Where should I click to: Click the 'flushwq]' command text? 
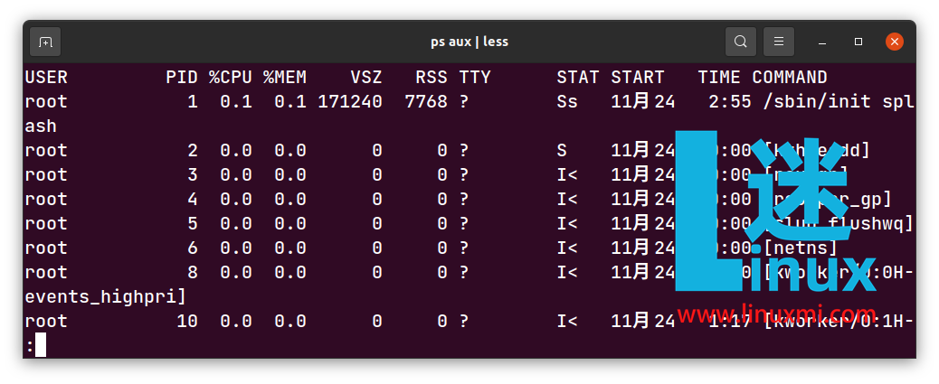click(871, 224)
